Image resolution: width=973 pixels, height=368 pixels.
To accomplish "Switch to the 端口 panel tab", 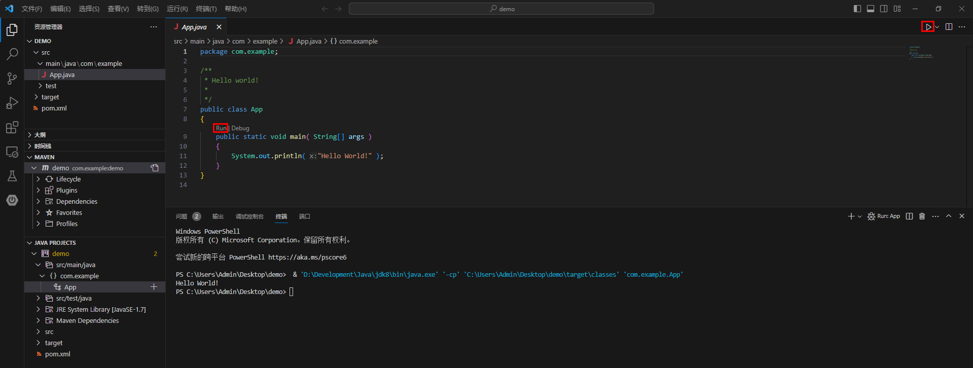I will tap(304, 216).
